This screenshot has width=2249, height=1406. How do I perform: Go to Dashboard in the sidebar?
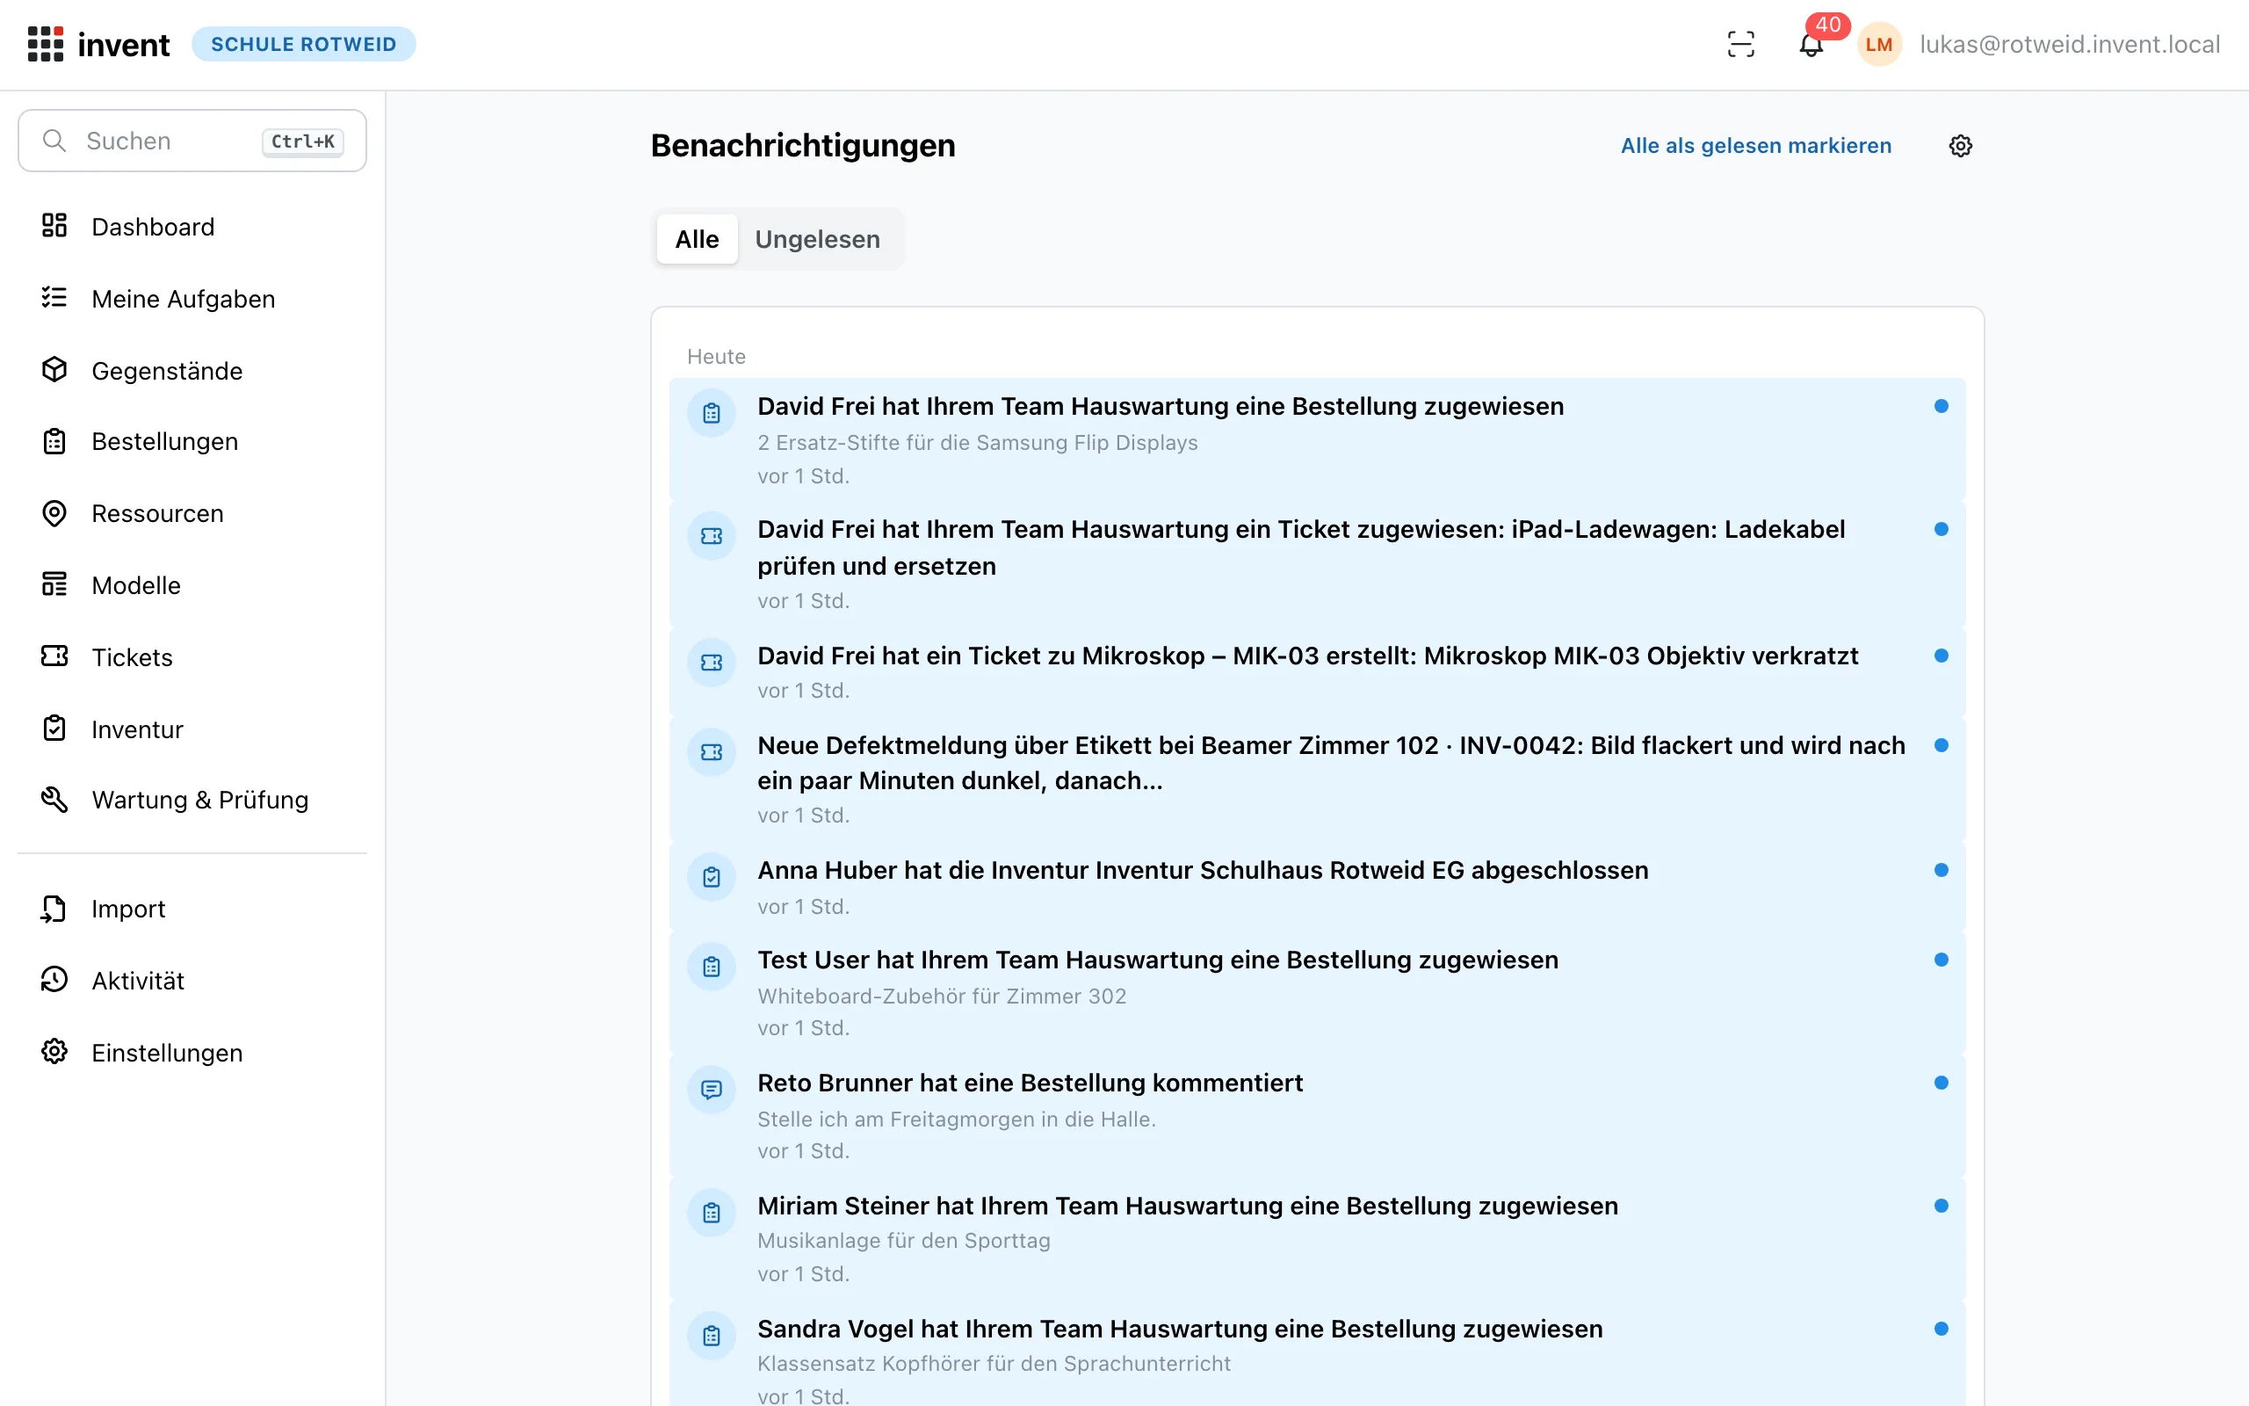(192, 226)
